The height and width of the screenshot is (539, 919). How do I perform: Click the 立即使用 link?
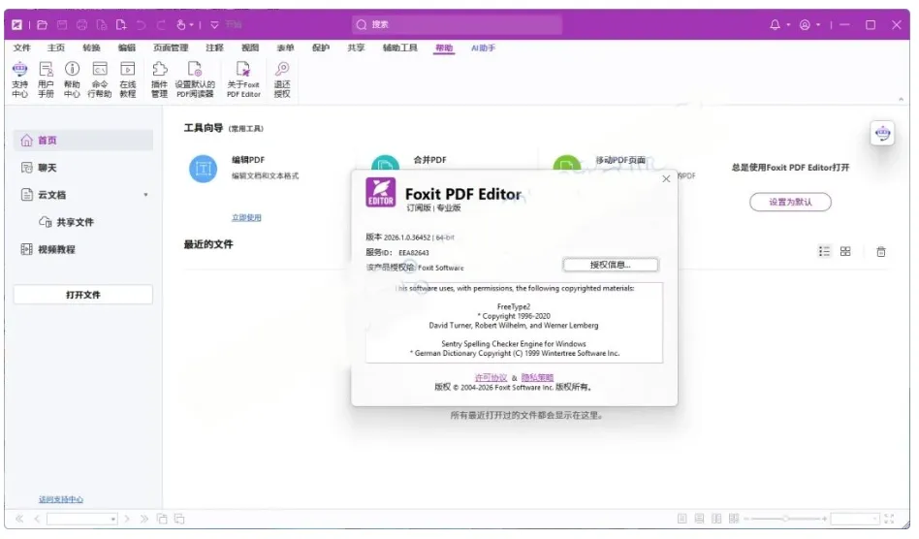(246, 217)
